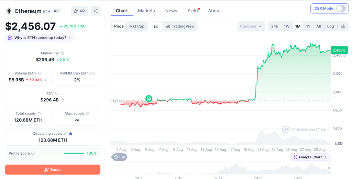Click the green document event marker on chart
This screenshot has width=352, height=179.
pyautogui.click(x=148, y=98)
